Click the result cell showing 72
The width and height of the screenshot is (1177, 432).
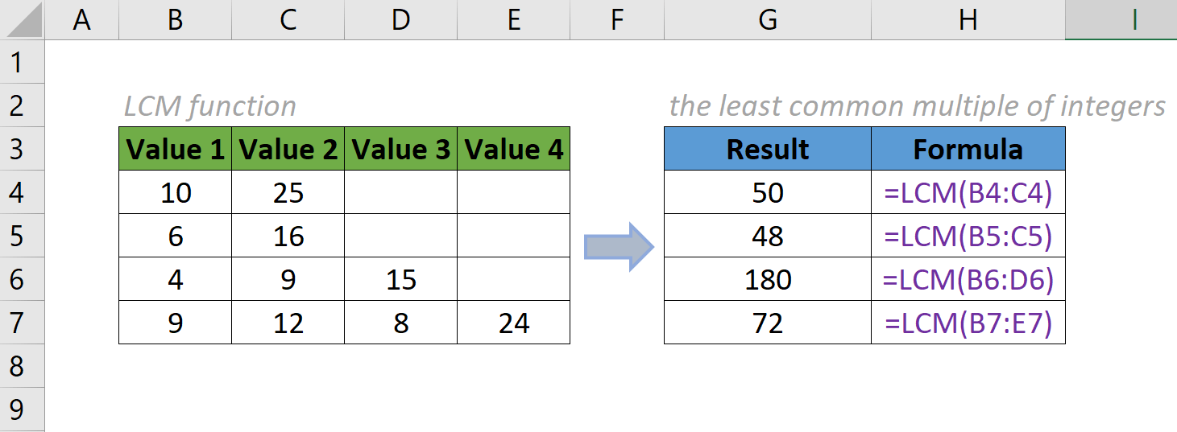767,323
